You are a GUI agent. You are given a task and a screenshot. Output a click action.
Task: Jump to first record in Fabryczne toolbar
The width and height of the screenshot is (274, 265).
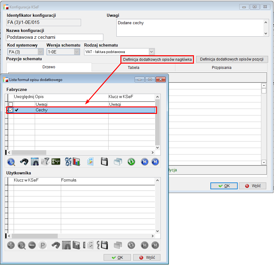pos(144,162)
